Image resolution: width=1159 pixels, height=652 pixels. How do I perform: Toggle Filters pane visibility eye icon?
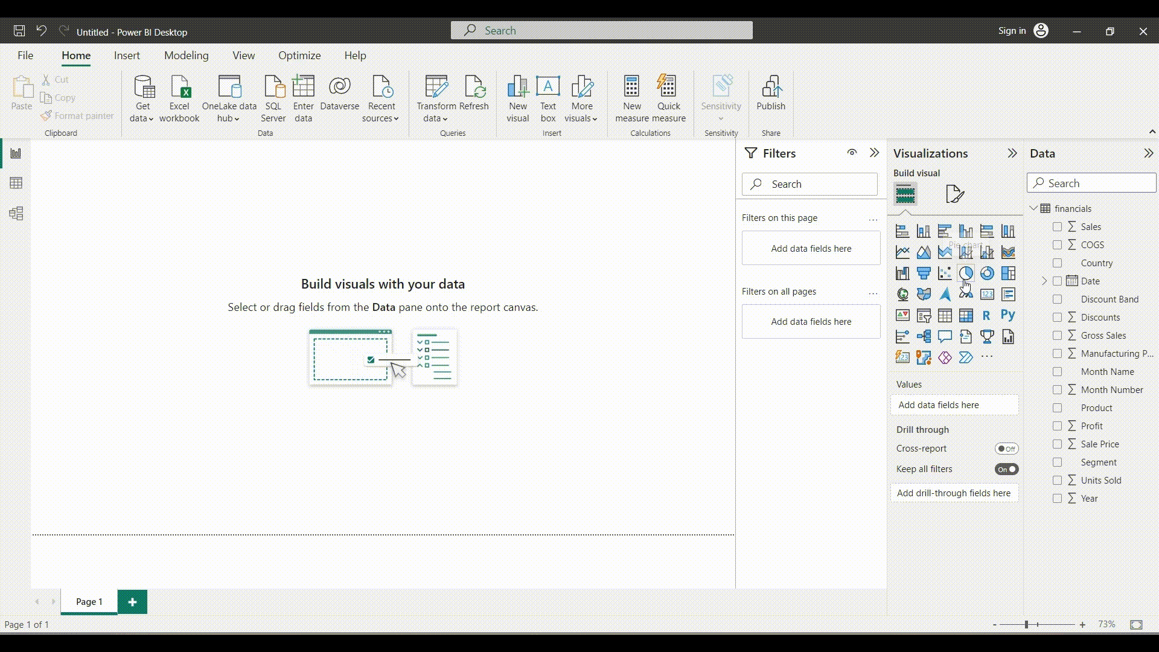852,153
